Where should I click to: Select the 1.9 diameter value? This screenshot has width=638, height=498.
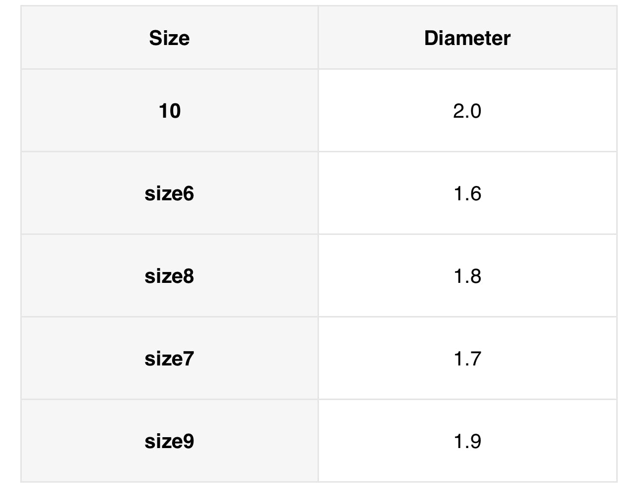467,441
